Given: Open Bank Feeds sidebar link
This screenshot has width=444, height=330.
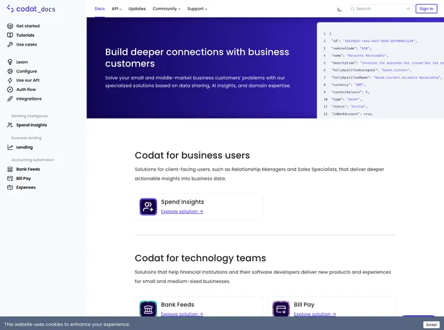Looking at the screenshot, I should pyautogui.click(x=28, y=169).
